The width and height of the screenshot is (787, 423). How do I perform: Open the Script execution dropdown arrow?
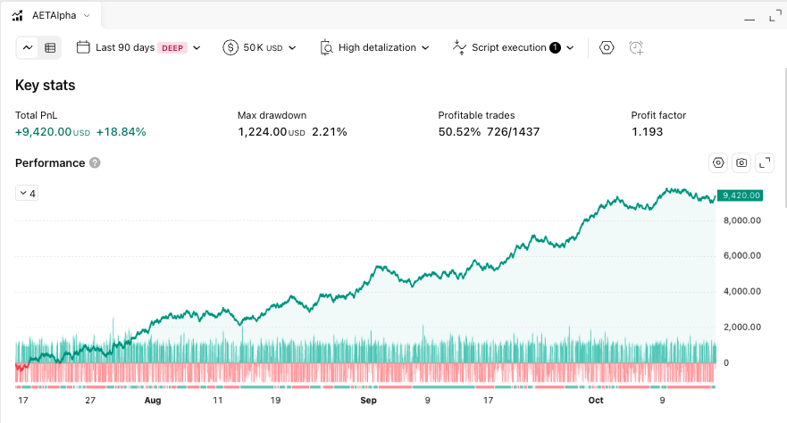tap(570, 47)
